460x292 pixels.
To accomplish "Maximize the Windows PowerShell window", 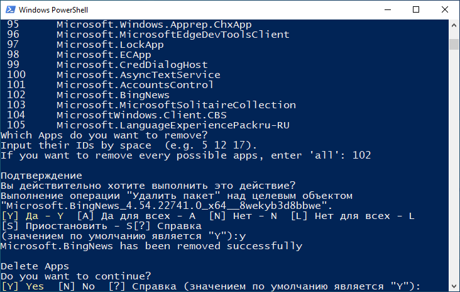I will (416, 9).
